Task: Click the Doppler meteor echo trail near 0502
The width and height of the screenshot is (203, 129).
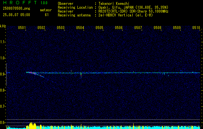Action: (x=35, y=74)
